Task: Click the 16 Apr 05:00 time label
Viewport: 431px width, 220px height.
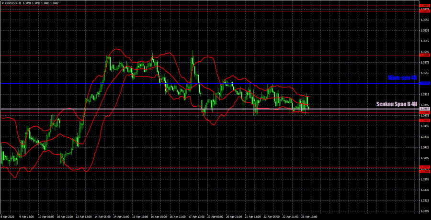Action: pos(159,217)
